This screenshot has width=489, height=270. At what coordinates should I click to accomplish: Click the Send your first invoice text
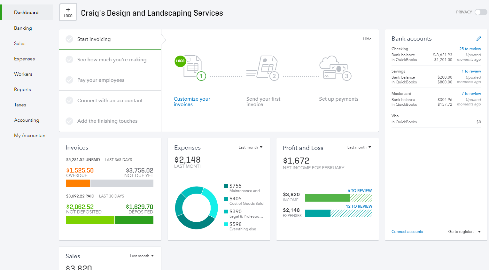pos(263,102)
